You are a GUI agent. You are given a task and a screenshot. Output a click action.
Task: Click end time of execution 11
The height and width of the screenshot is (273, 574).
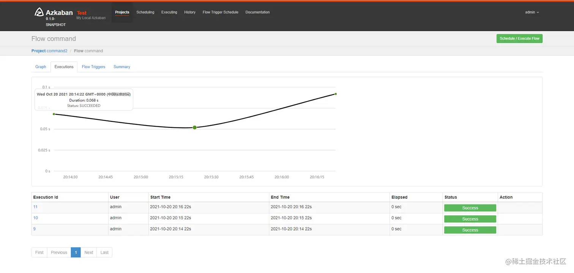tap(291, 207)
